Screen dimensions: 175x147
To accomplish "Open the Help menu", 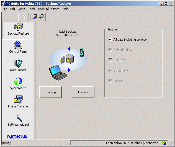I will [66, 9].
